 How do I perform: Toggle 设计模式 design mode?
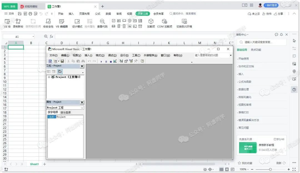pos(77,23)
